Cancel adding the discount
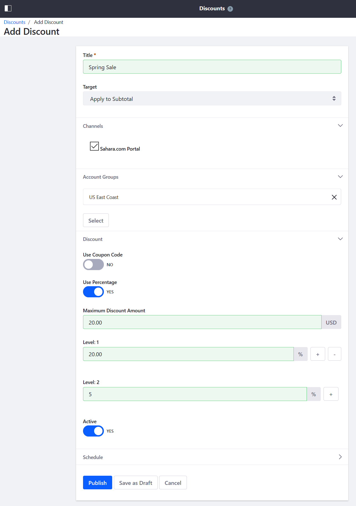 click(x=173, y=483)
